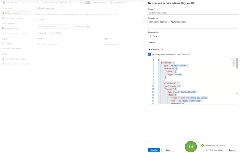Expand the ARM template dropdown chevron
Viewport: 241px width, 153px height.
coord(131,3)
